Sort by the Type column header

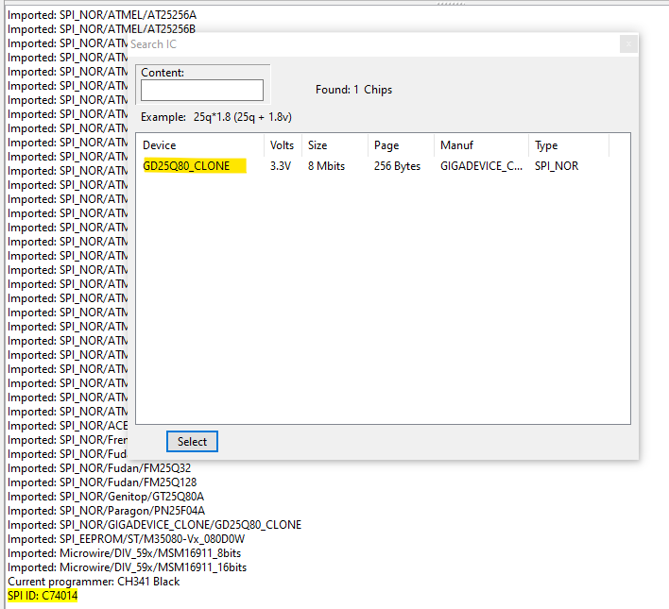[569, 145]
